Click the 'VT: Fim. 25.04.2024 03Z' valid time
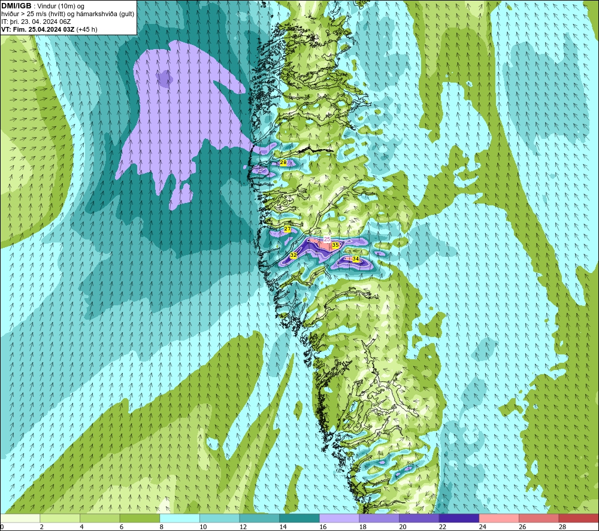The image size is (599, 531). [38, 29]
